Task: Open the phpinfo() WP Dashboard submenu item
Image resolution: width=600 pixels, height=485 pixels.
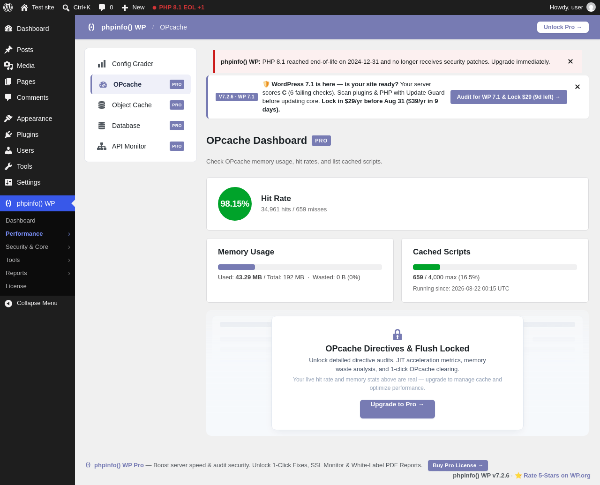Action: point(21,221)
